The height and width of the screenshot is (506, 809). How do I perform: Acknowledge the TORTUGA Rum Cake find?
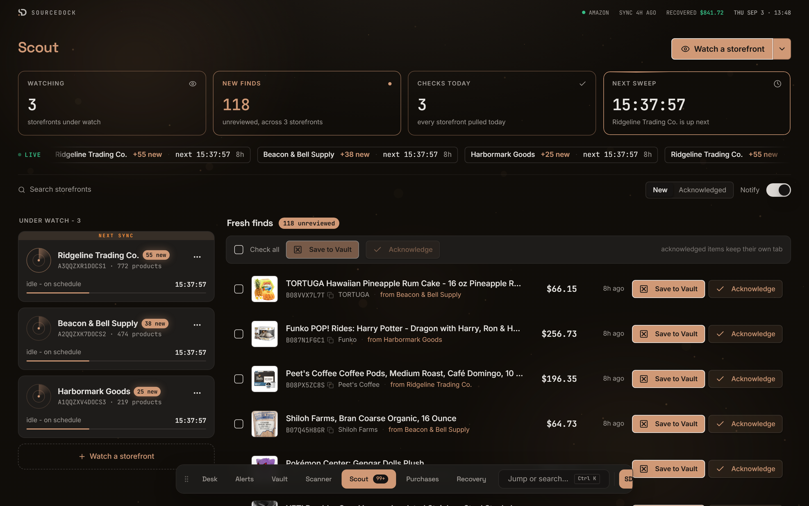745,289
